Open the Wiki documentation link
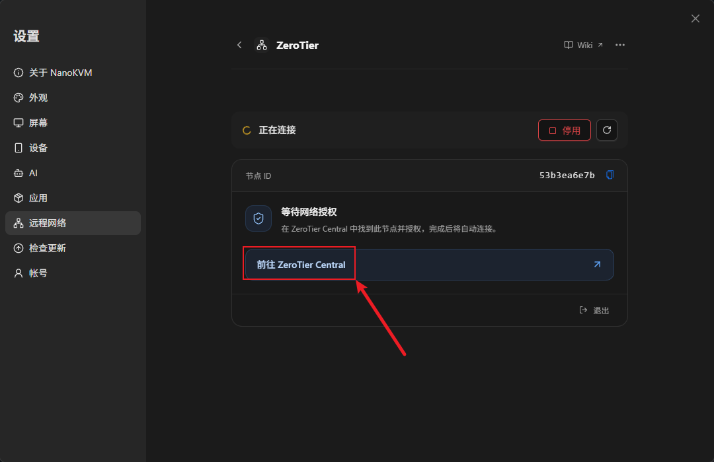 click(583, 45)
